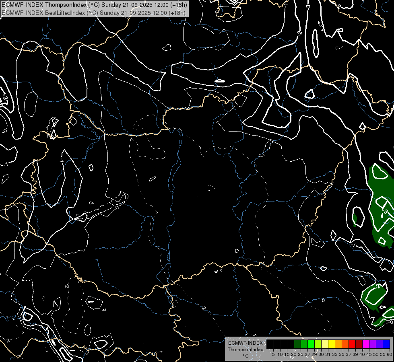Click the first black swatch in legend
Viewport: 394px width, 362px height.
click(x=270, y=344)
